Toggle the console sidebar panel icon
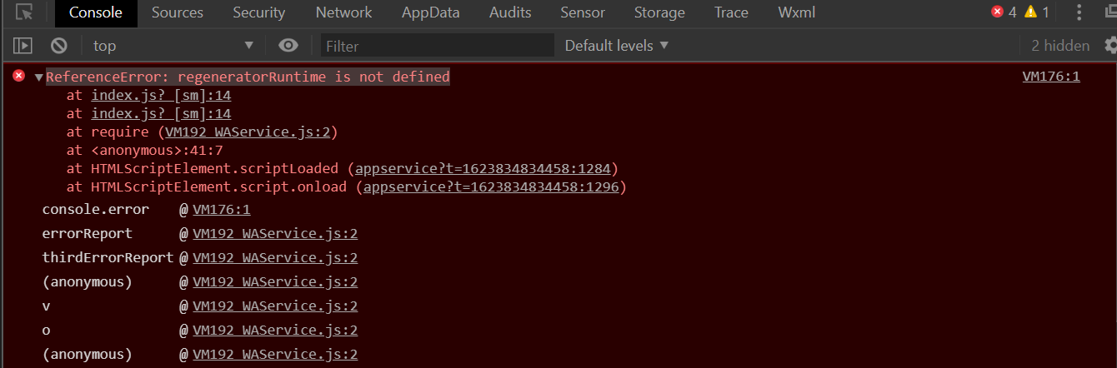Image resolution: width=1117 pixels, height=368 pixels. pos(23,46)
